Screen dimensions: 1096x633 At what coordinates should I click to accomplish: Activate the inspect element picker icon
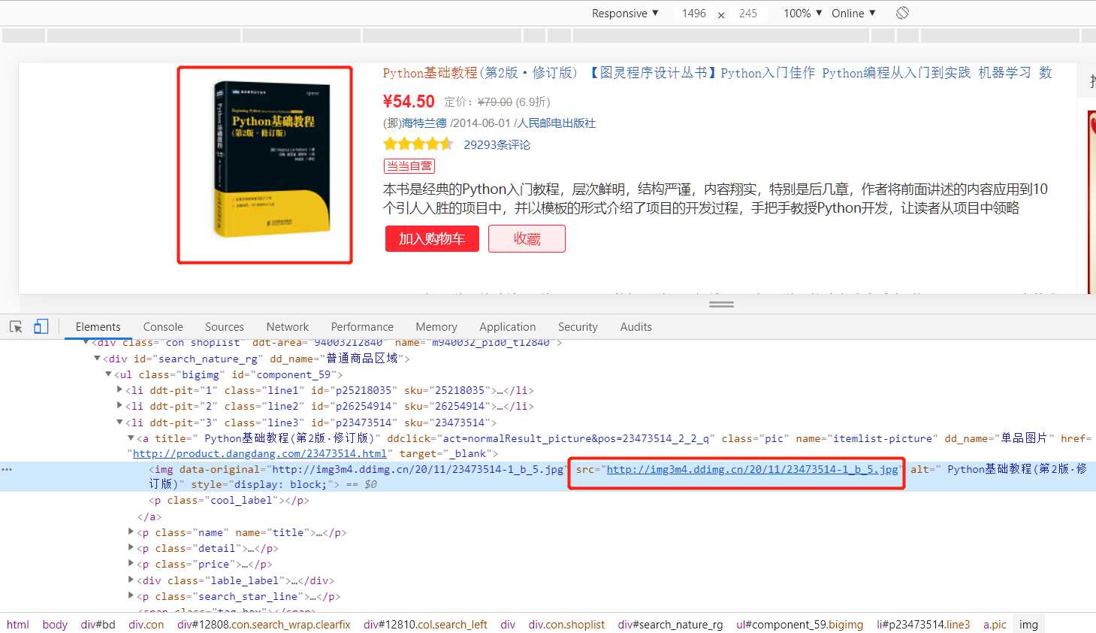tap(16, 326)
